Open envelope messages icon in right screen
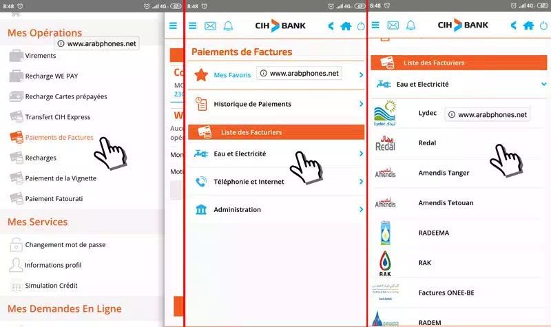The height and width of the screenshot is (327, 551). click(x=393, y=25)
